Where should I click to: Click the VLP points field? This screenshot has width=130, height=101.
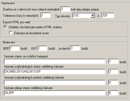click(42, 48)
